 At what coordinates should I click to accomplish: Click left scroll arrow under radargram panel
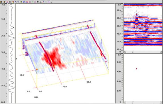point(125,51)
